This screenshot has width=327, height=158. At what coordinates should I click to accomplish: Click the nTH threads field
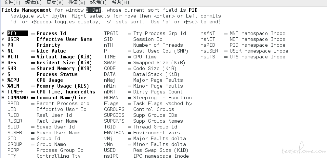[143, 45]
